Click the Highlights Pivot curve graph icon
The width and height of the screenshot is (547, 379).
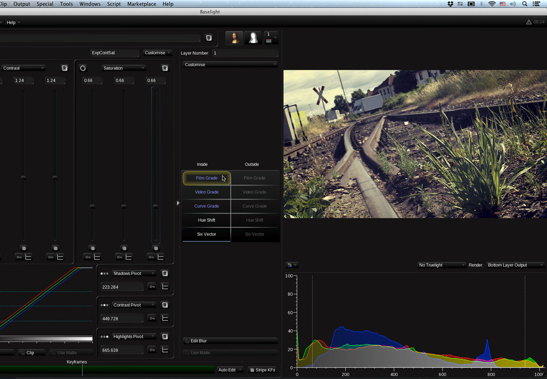[x=165, y=350]
